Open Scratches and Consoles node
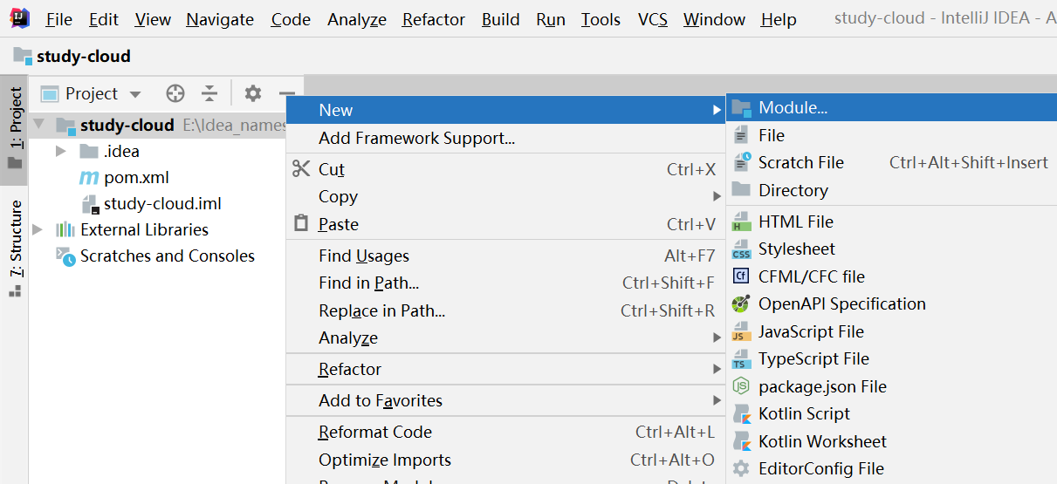The image size is (1057, 484). click(x=167, y=256)
